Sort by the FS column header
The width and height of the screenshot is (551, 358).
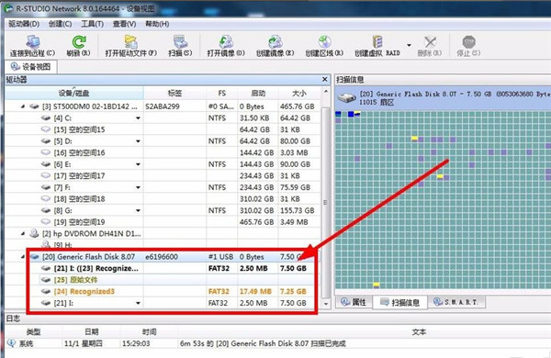[x=221, y=93]
